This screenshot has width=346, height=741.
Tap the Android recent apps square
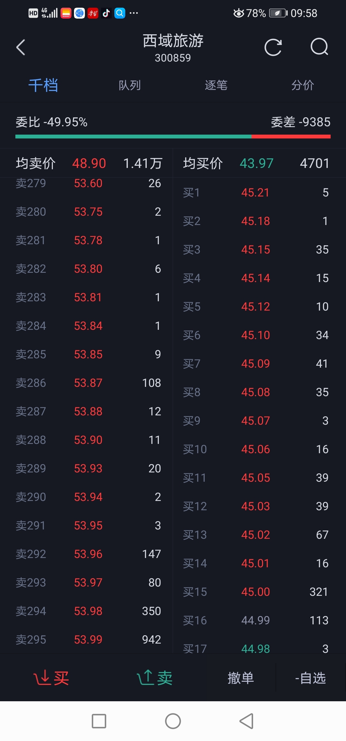click(99, 721)
